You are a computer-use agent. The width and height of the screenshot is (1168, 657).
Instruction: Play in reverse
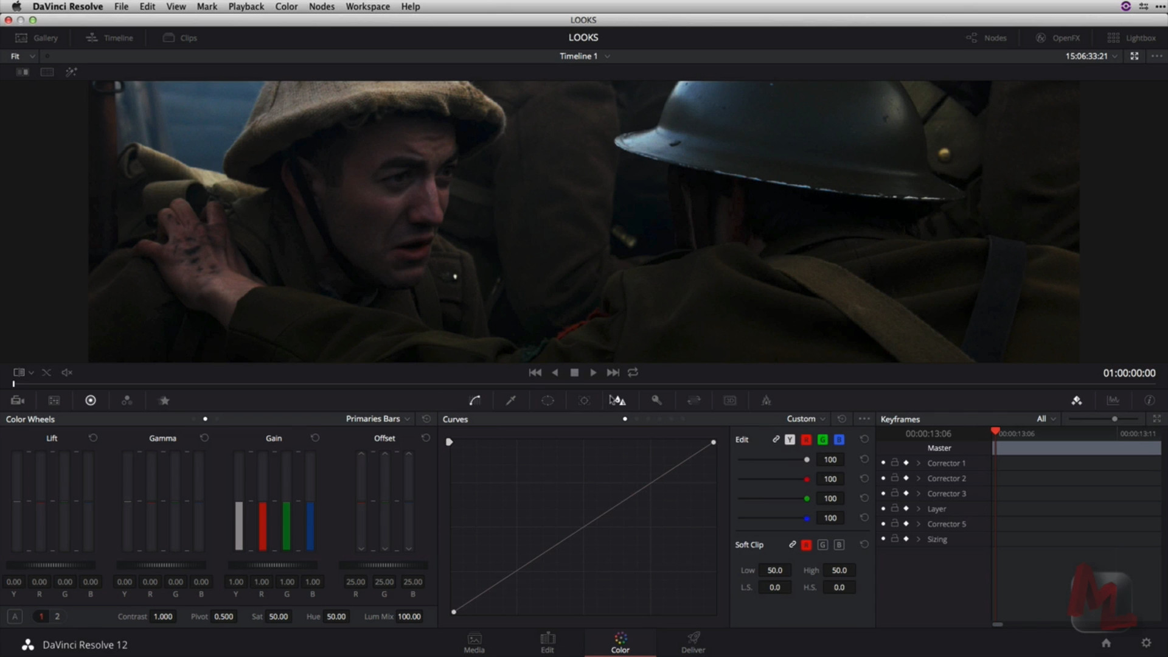pos(555,372)
